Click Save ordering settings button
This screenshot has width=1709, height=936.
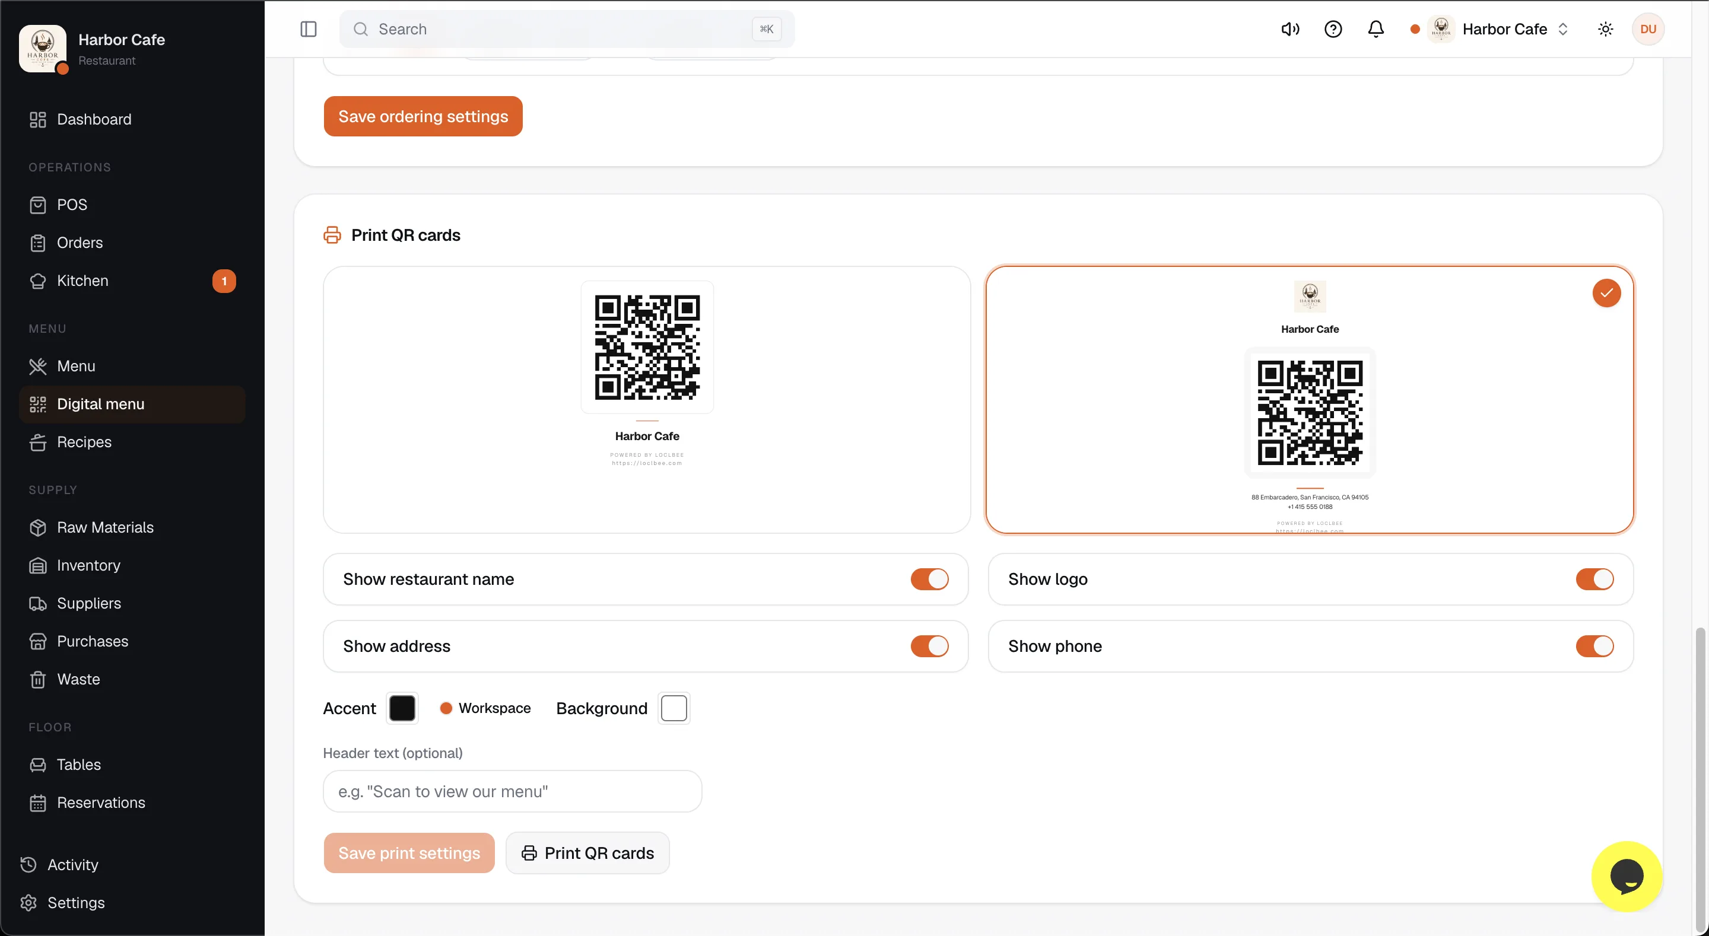pos(423,116)
